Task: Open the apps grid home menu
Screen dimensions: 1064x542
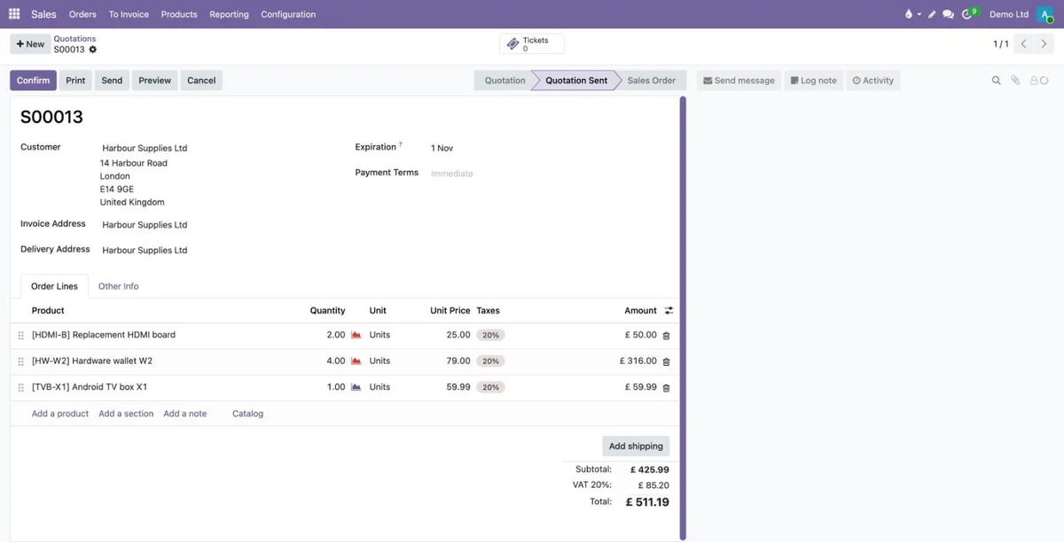Action: pos(14,14)
